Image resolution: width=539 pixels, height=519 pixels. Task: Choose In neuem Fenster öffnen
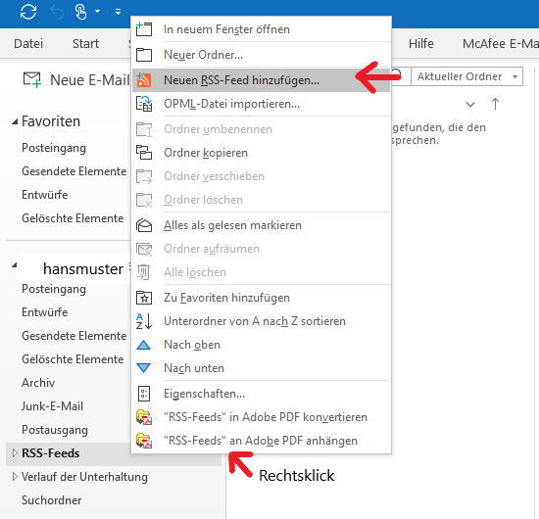click(262, 29)
